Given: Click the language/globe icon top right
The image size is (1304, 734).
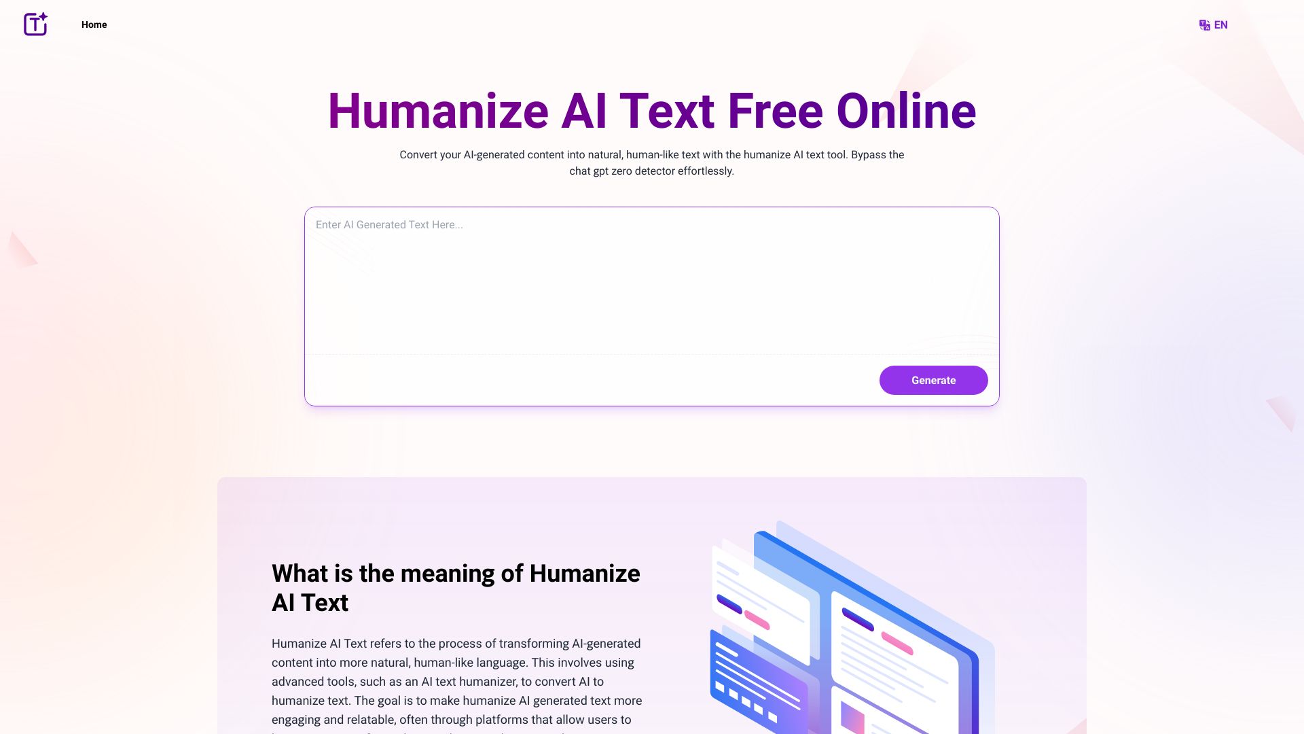Looking at the screenshot, I should tap(1205, 24).
